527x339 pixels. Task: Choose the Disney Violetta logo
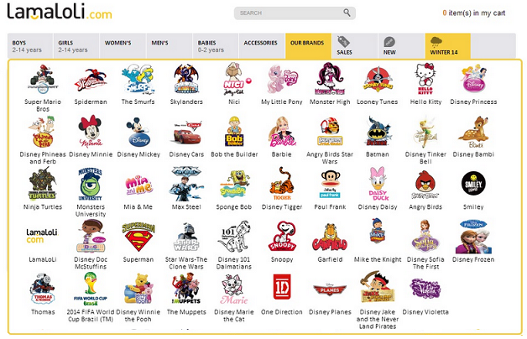(x=425, y=288)
